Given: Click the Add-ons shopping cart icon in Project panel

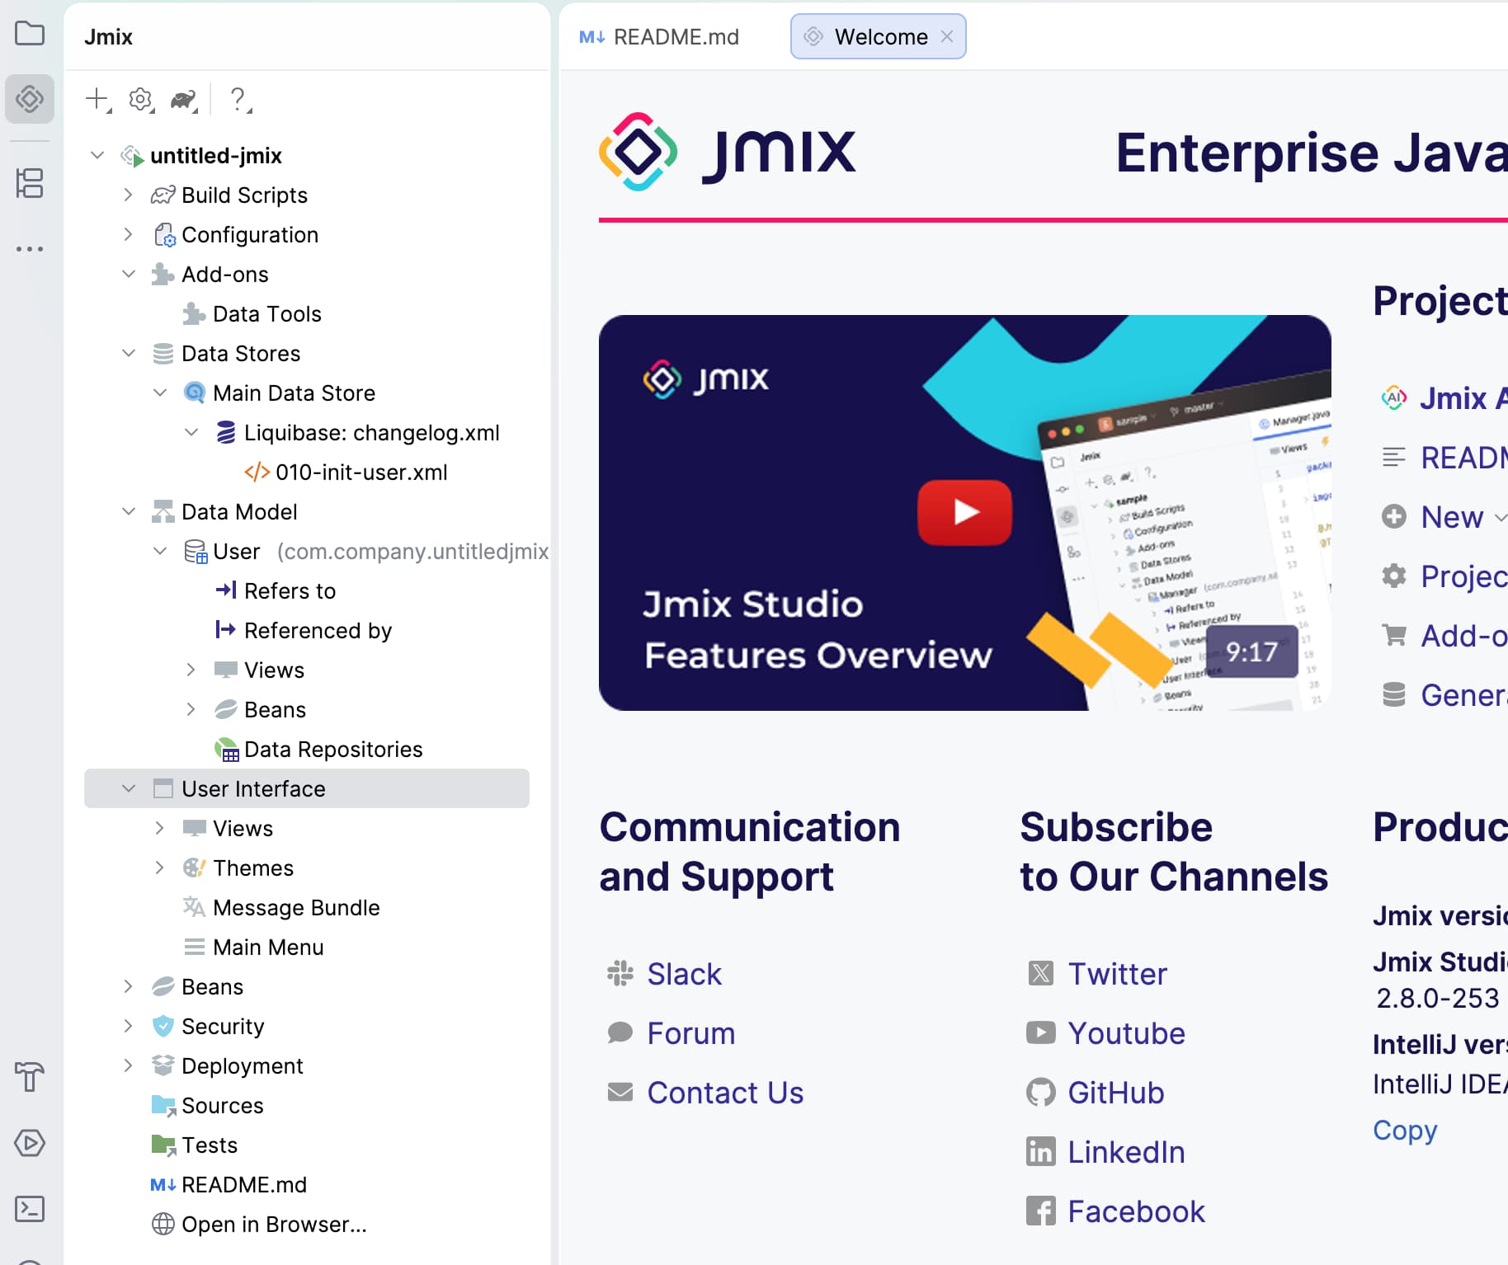Looking at the screenshot, I should coord(1394,636).
